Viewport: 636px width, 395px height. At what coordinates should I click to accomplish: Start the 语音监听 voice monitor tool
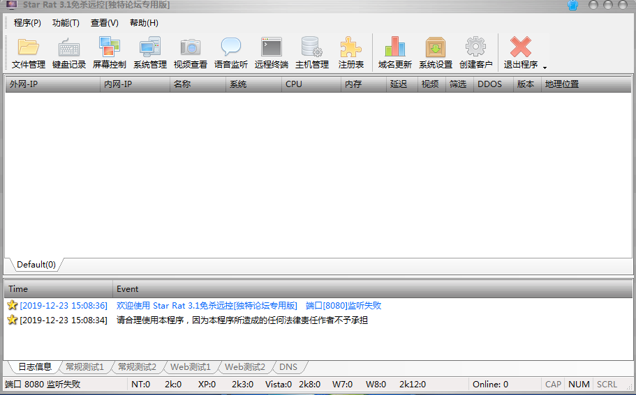231,53
